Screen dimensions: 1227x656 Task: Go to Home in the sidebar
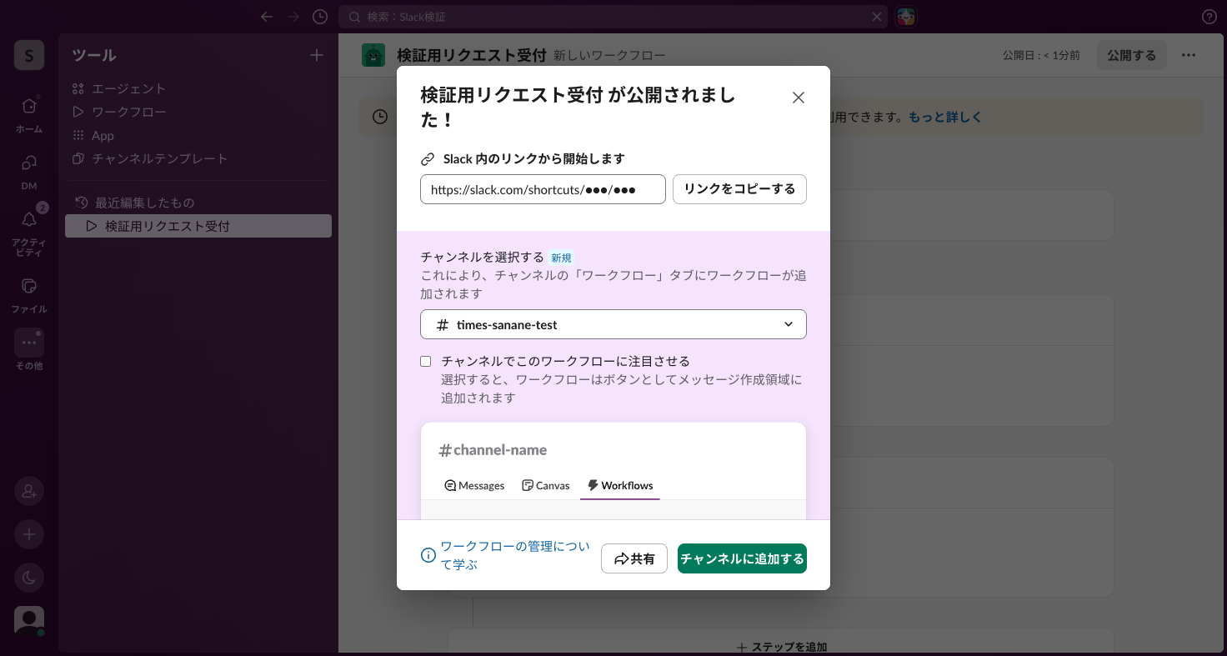tap(29, 114)
